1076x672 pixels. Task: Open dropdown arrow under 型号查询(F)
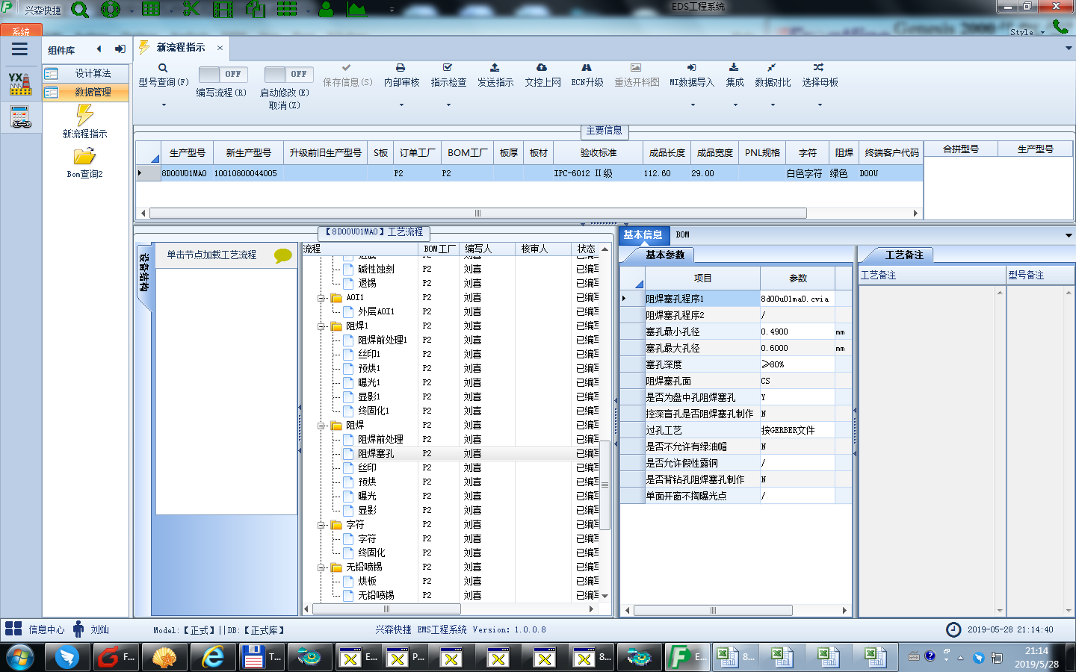click(x=164, y=105)
